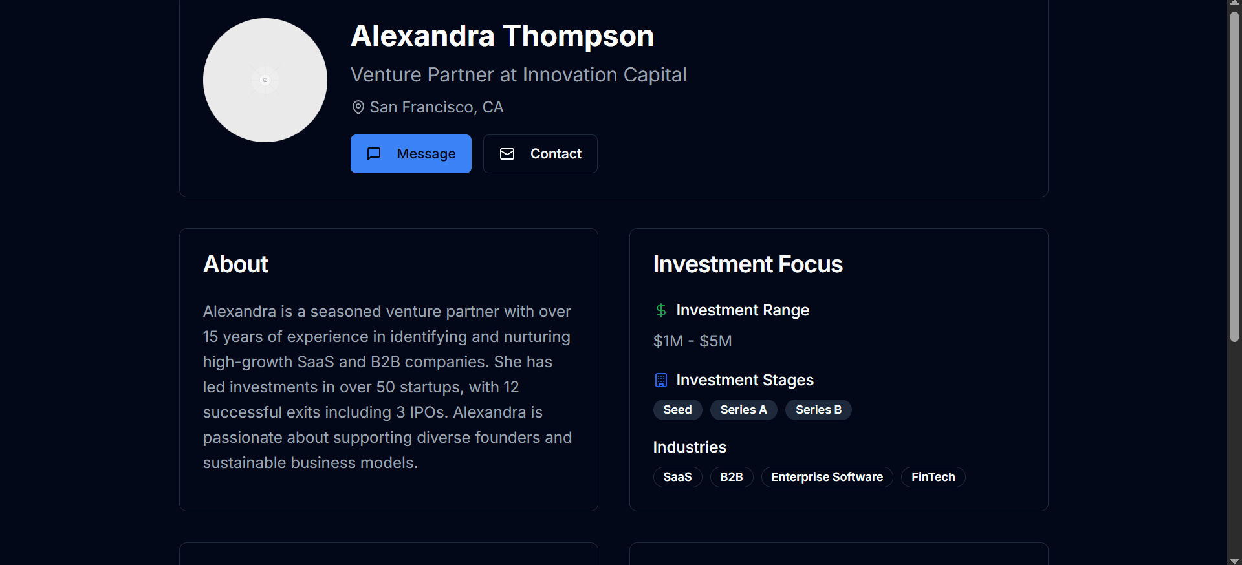This screenshot has width=1242, height=565.
Task: Click the Alexandra Thompson name heading
Action: pyautogui.click(x=502, y=36)
